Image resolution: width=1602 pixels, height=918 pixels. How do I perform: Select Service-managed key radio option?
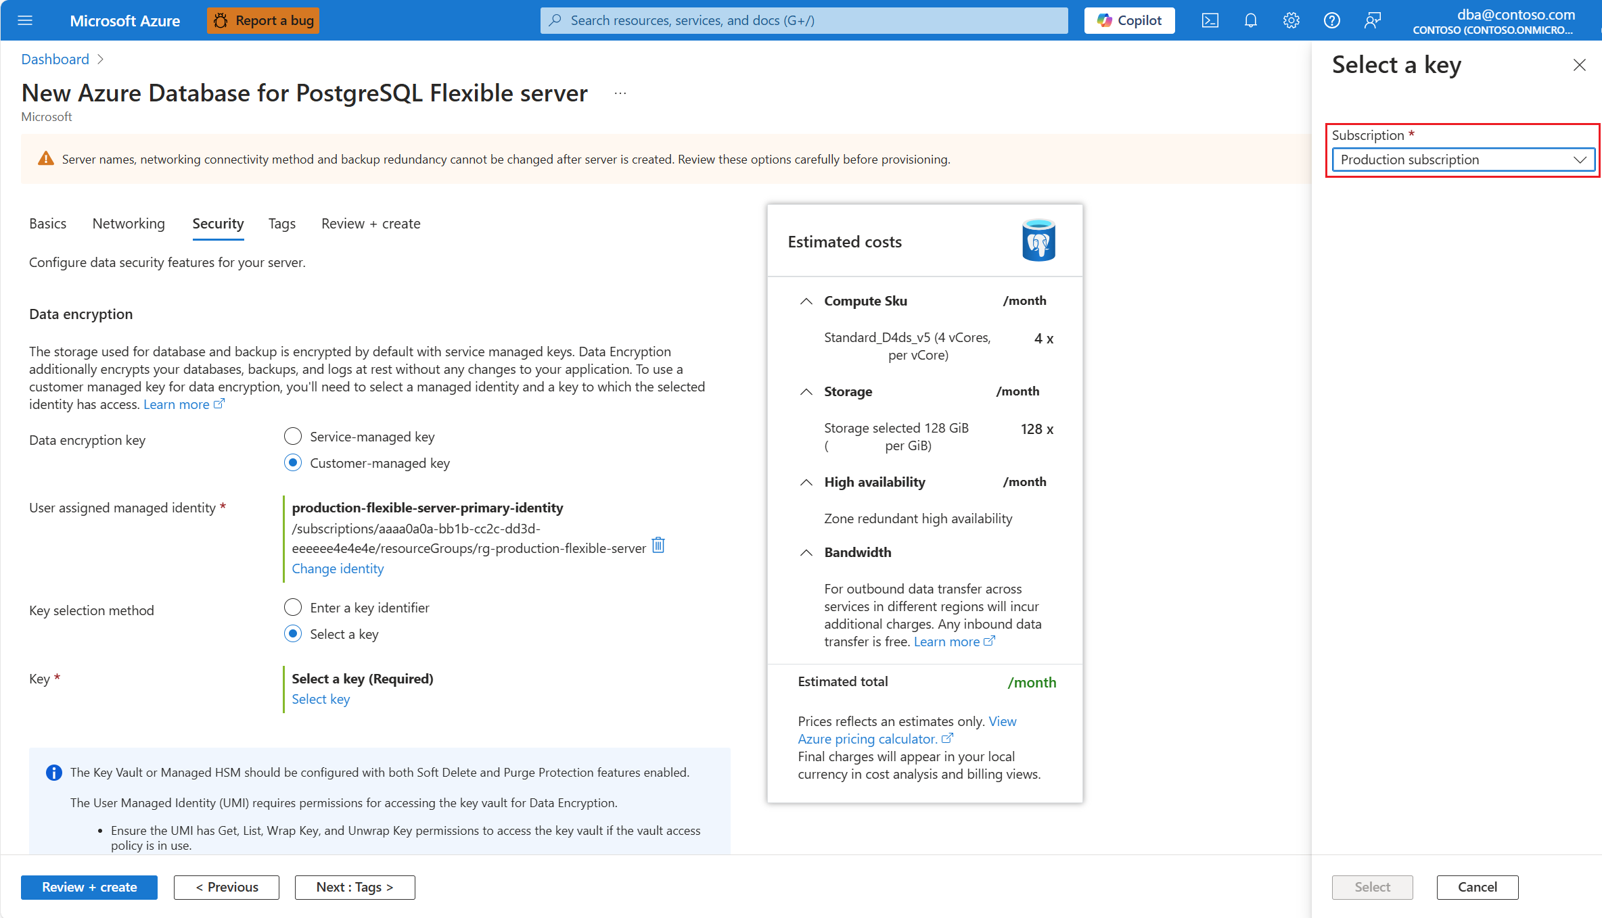[293, 437]
